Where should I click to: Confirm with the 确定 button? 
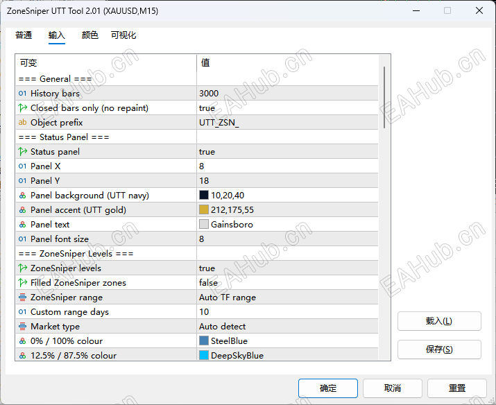(328, 388)
